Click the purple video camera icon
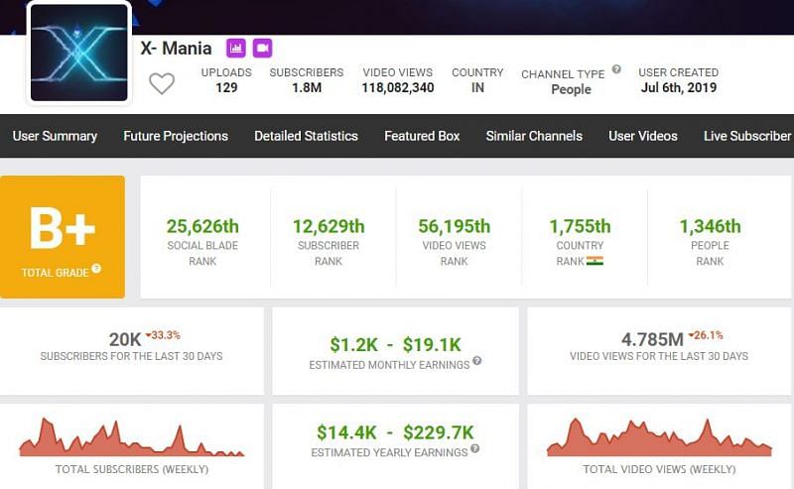 (262, 48)
